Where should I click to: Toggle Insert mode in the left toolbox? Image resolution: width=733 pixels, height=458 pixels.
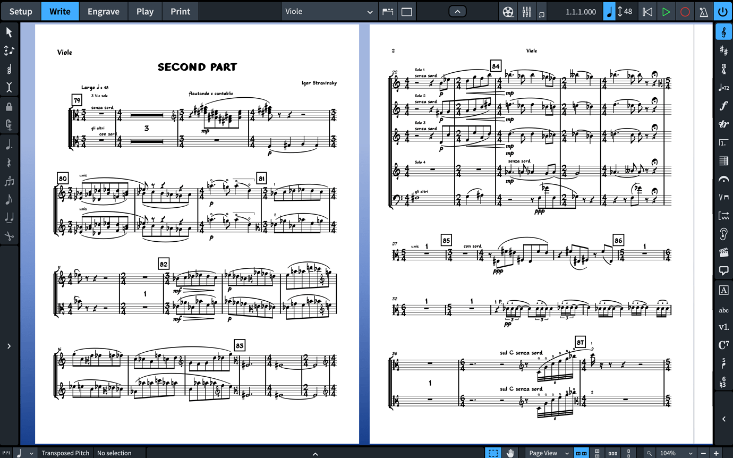pyautogui.click(x=9, y=51)
